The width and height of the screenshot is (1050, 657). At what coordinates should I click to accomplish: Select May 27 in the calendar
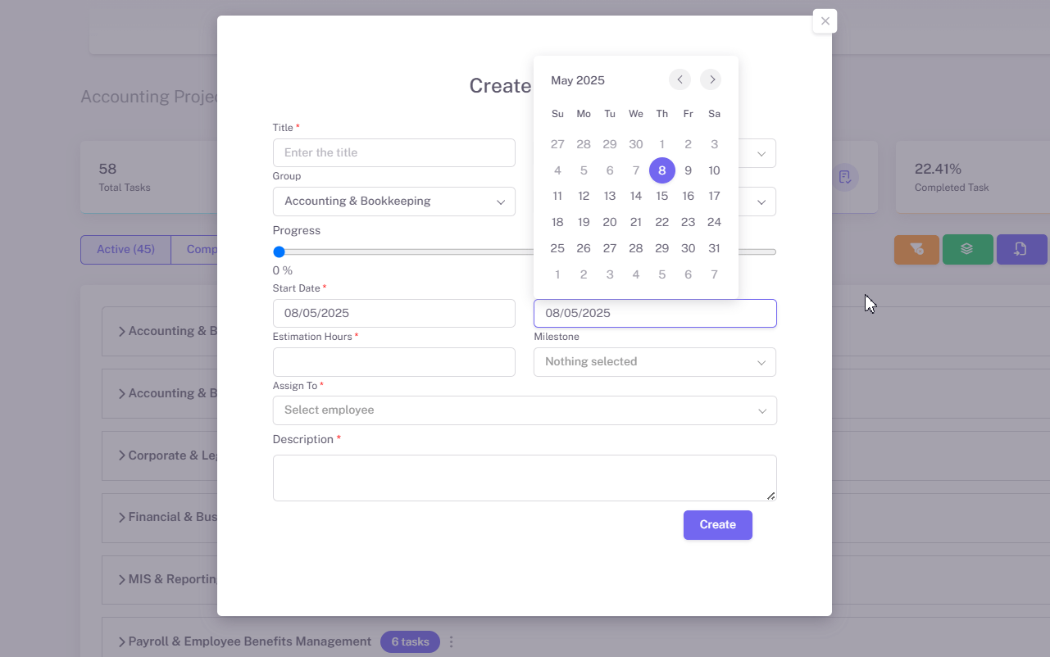610,248
